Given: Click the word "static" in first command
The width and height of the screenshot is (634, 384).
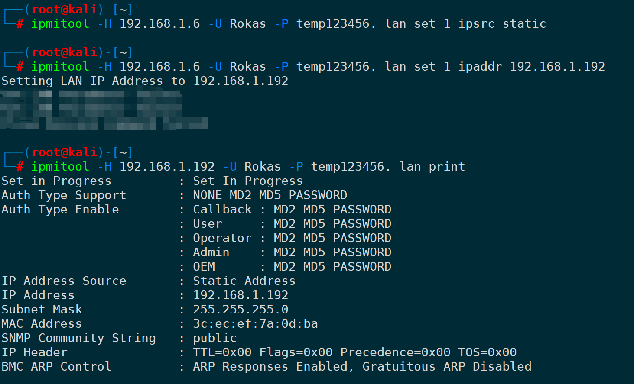Looking at the screenshot, I should [524, 24].
